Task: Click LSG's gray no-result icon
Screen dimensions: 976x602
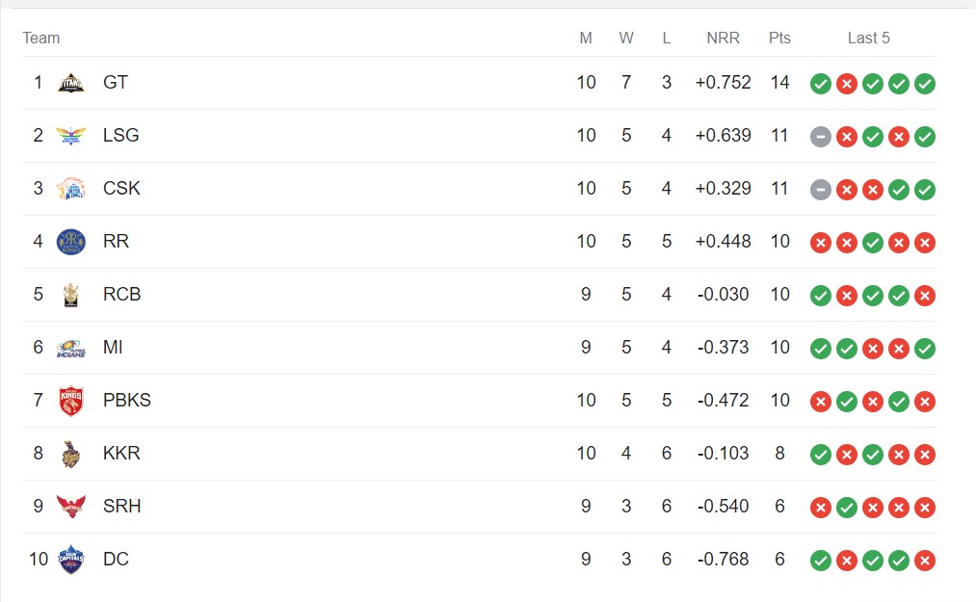Action: point(821,137)
